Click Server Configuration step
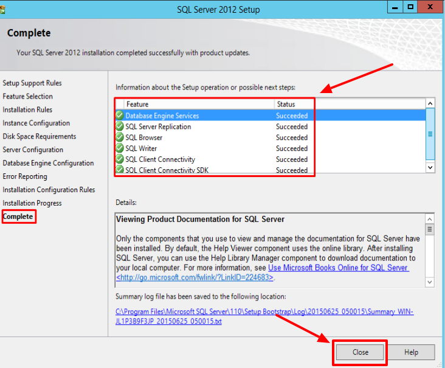 [33, 150]
